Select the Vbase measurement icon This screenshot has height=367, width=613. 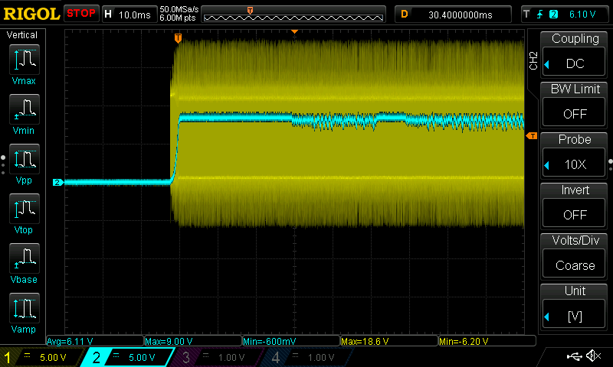click(x=25, y=258)
